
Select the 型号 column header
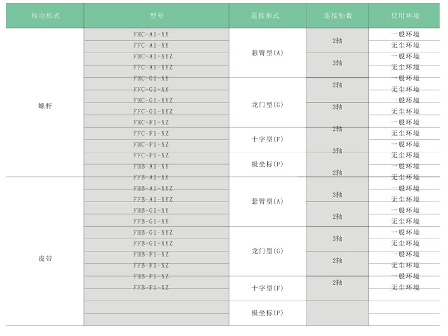(156, 16)
